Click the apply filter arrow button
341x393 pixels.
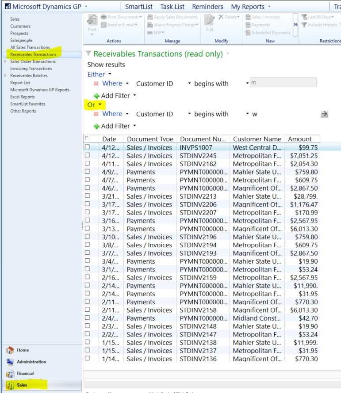click(325, 114)
